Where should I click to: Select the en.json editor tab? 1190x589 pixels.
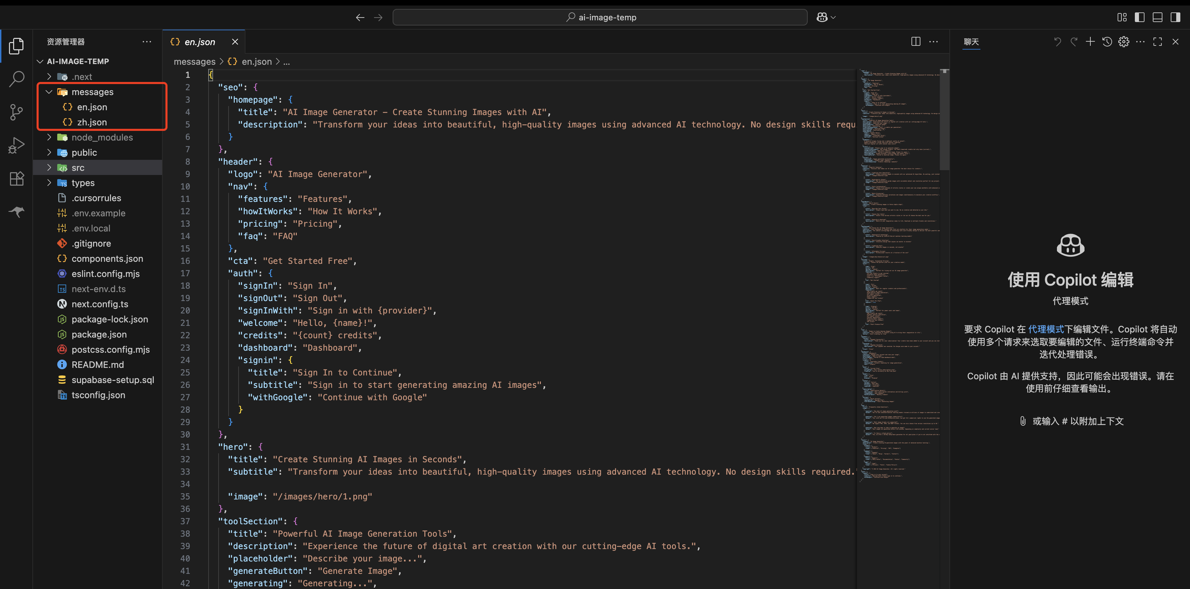pyautogui.click(x=204, y=42)
